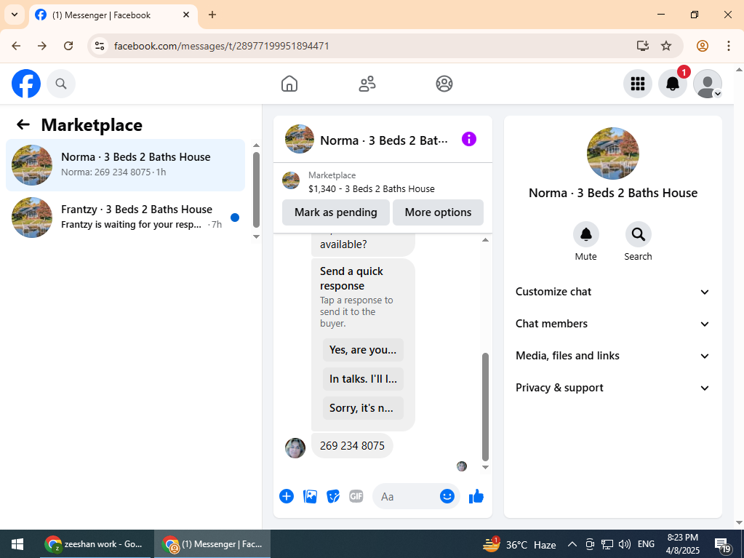Open conversation information purple icon
The height and width of the screenshot is (558, 744).
click(469, 140)
